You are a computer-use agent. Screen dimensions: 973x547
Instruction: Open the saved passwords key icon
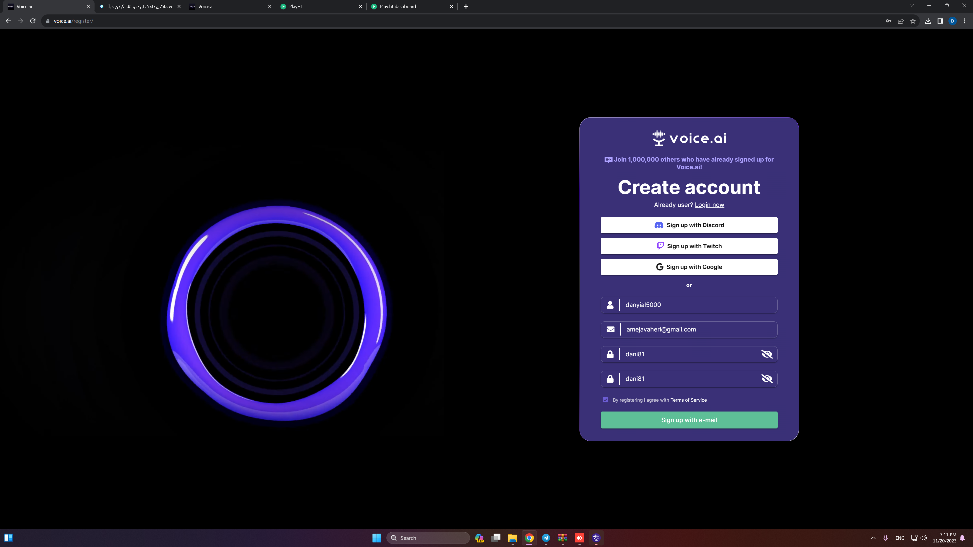pyautogui.click(x=888, y=21)
